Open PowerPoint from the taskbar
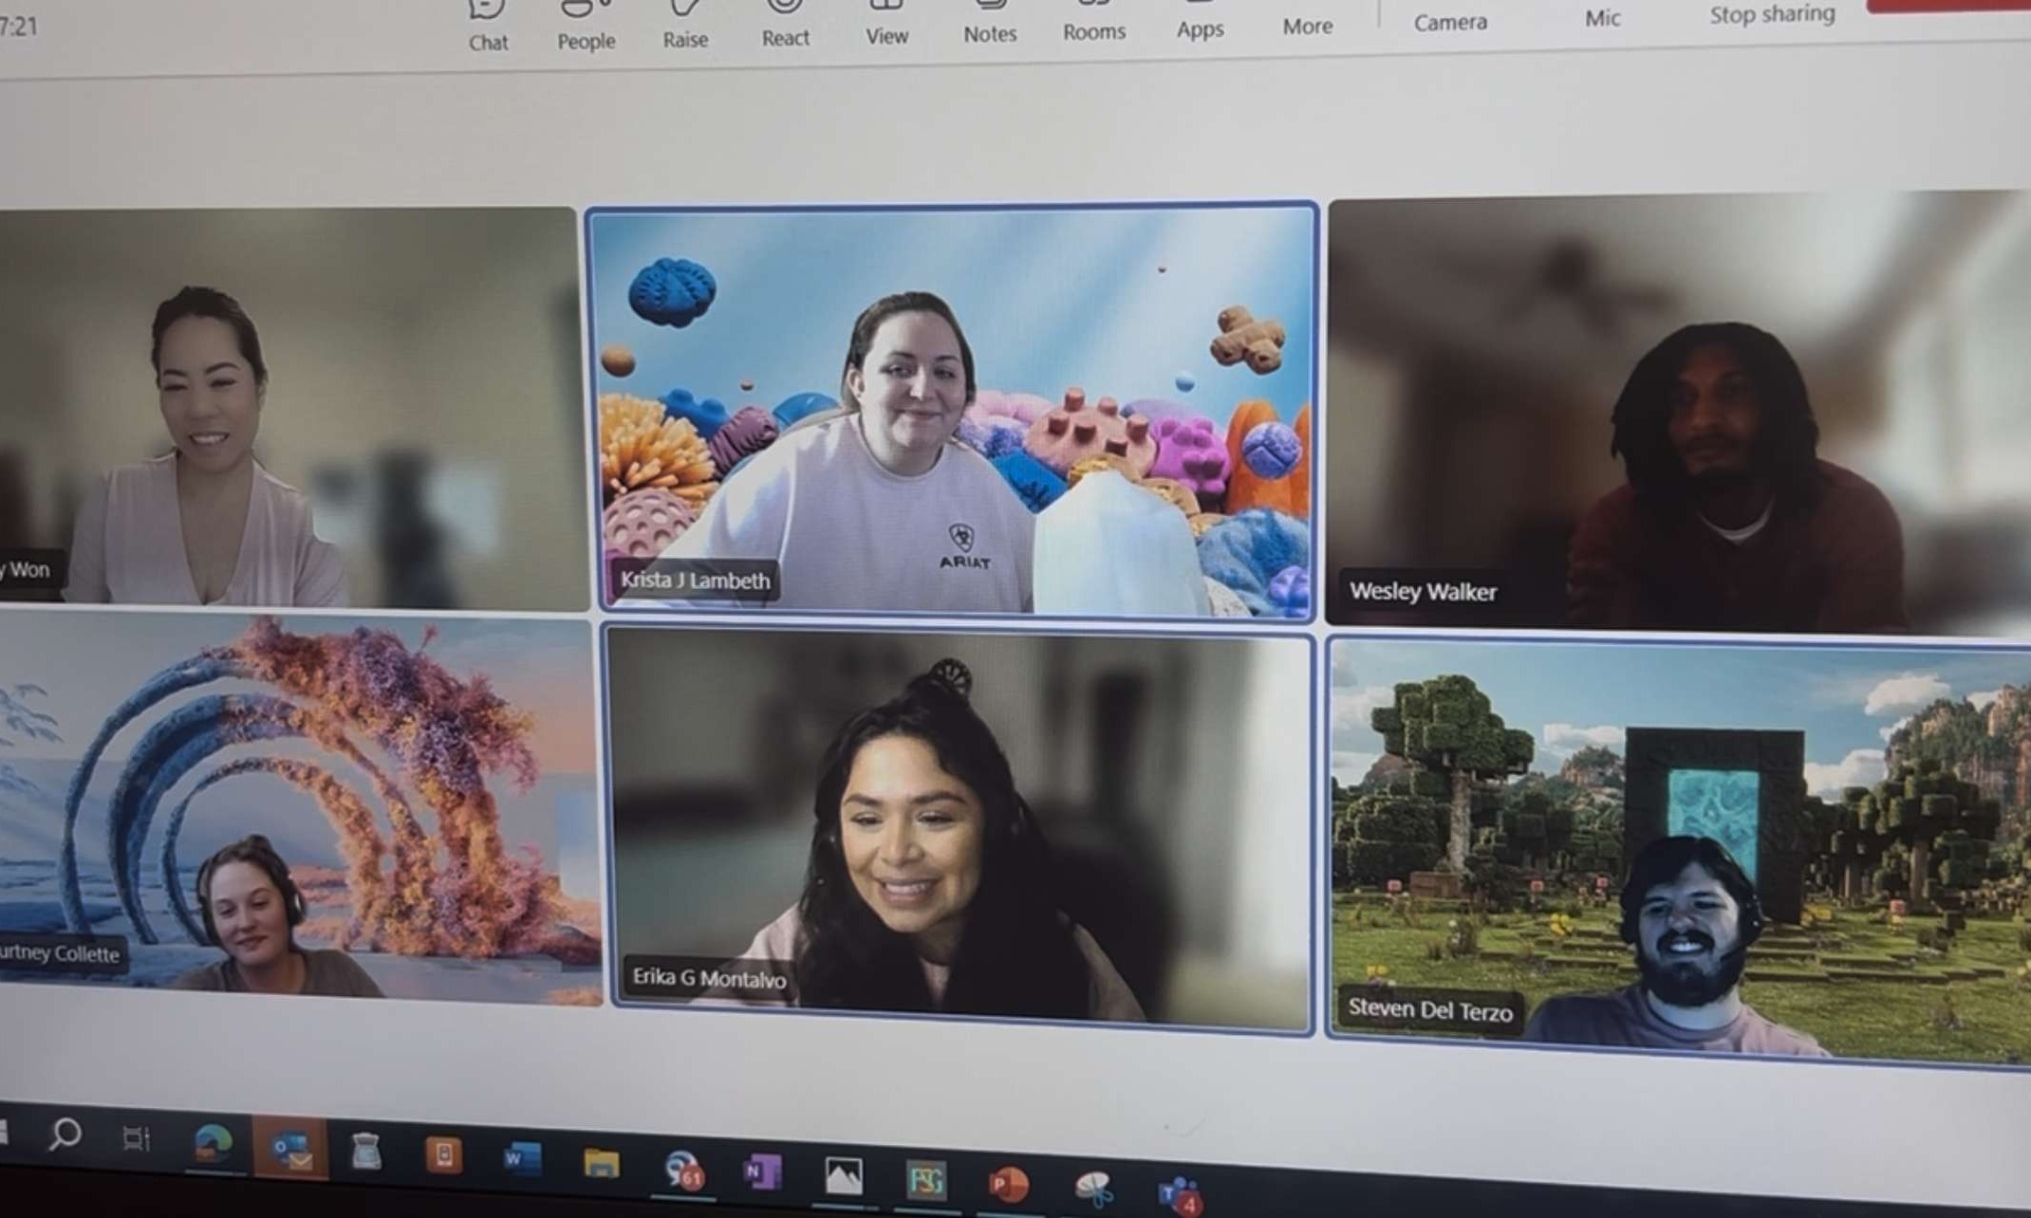This screenshot has height=1218, width=2031. pos(1008,1184)
